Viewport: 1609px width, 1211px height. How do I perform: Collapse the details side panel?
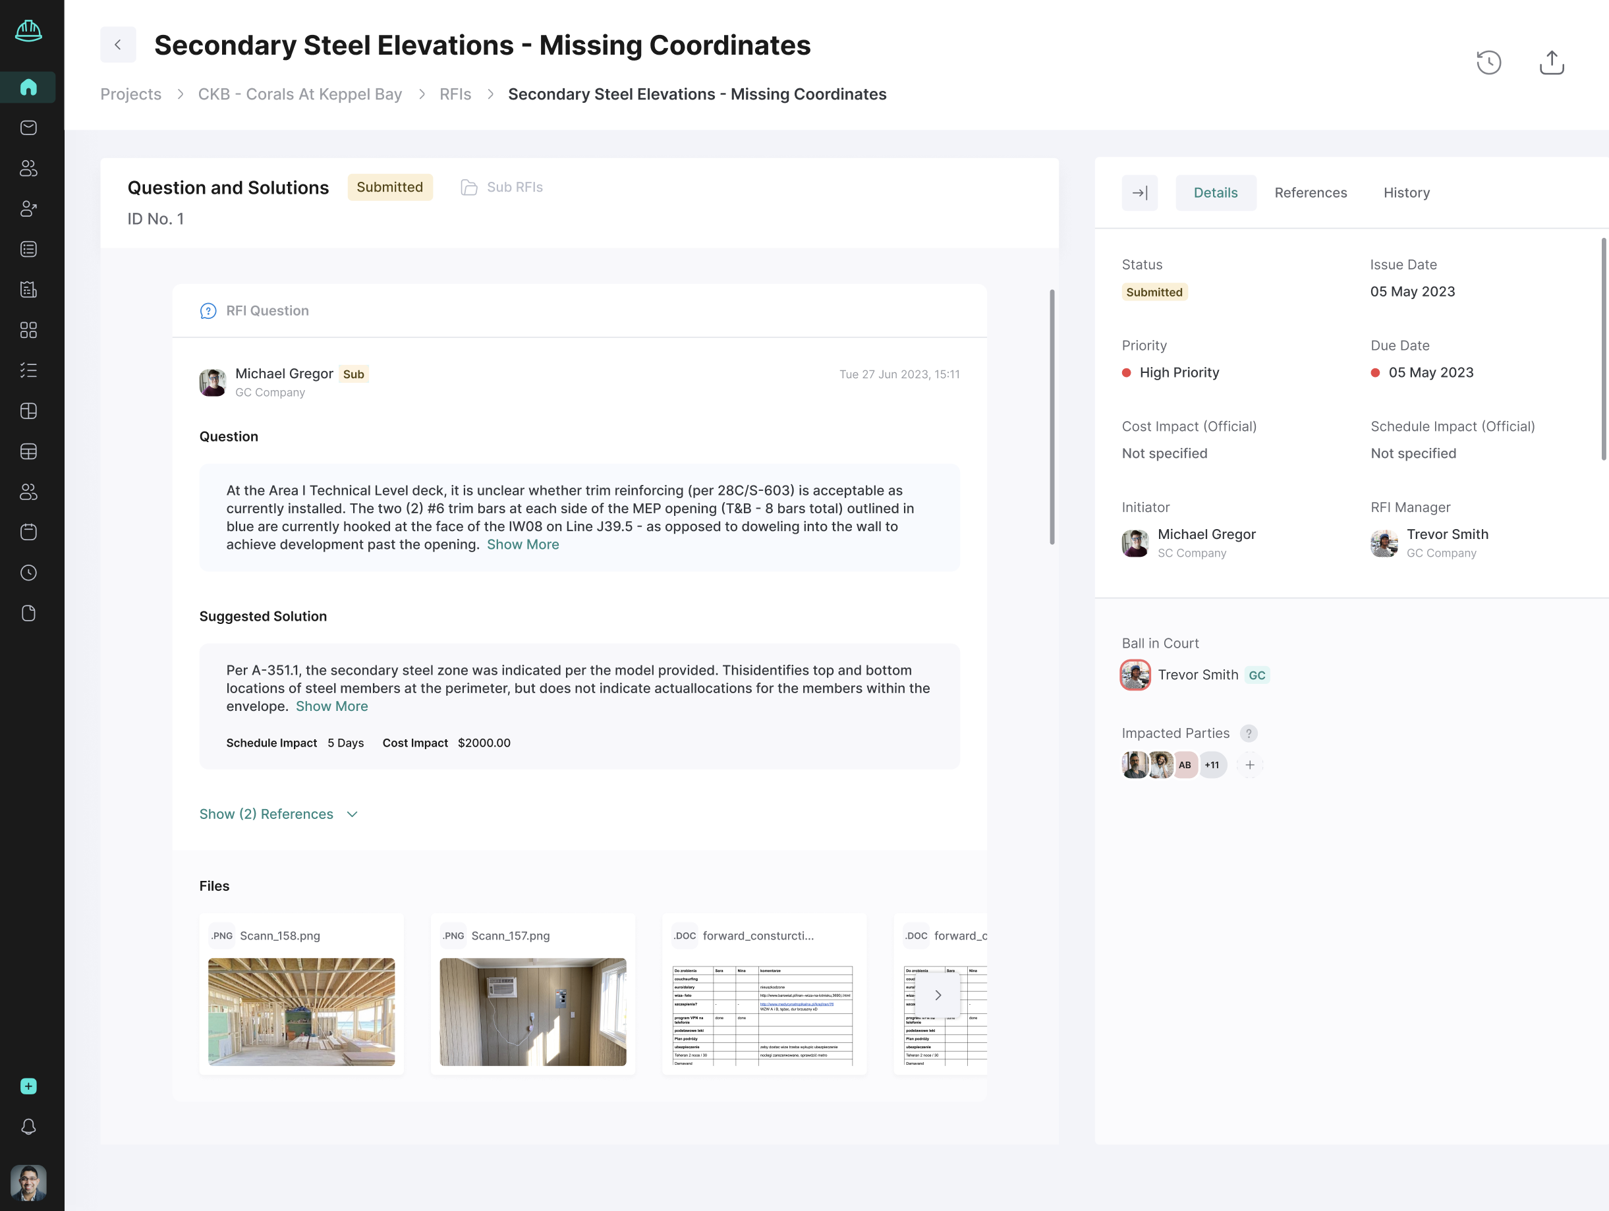coord(1139,193)
